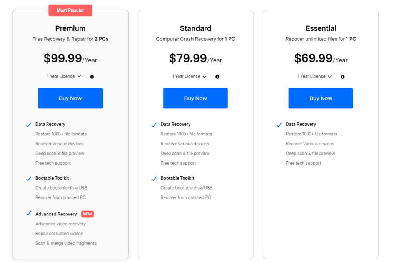Click the Most Popular badge
The image size is (394, 262).
(70, 10)
